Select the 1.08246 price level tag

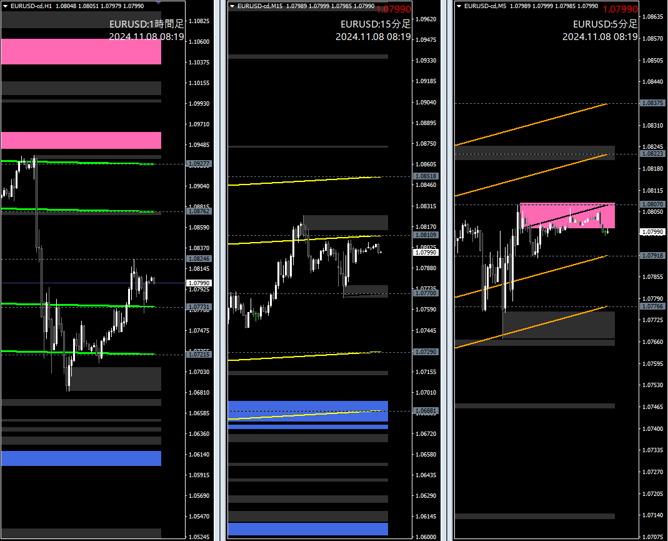tap(199, 259)
